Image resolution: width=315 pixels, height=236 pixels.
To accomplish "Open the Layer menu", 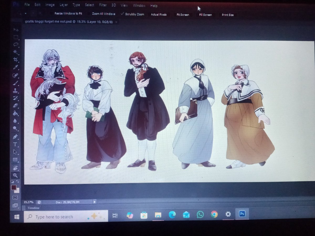I will pyautogui.click(x=64, y=5).
